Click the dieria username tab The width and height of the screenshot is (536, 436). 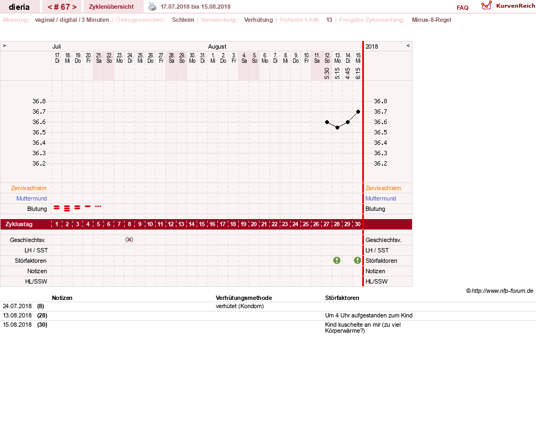coord(19,7)
